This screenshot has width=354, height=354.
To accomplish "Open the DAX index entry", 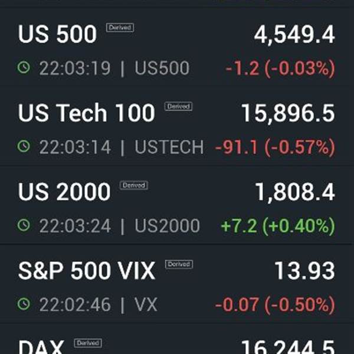I will tap(177, 339).
